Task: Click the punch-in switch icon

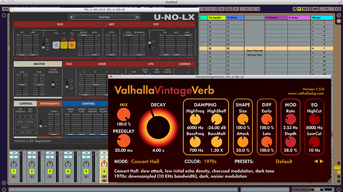Action: [221, 9]
